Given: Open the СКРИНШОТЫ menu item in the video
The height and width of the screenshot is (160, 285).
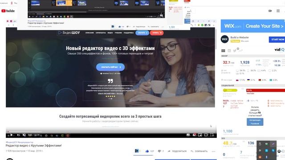Looking at the screenshot, I should point(101,33).
